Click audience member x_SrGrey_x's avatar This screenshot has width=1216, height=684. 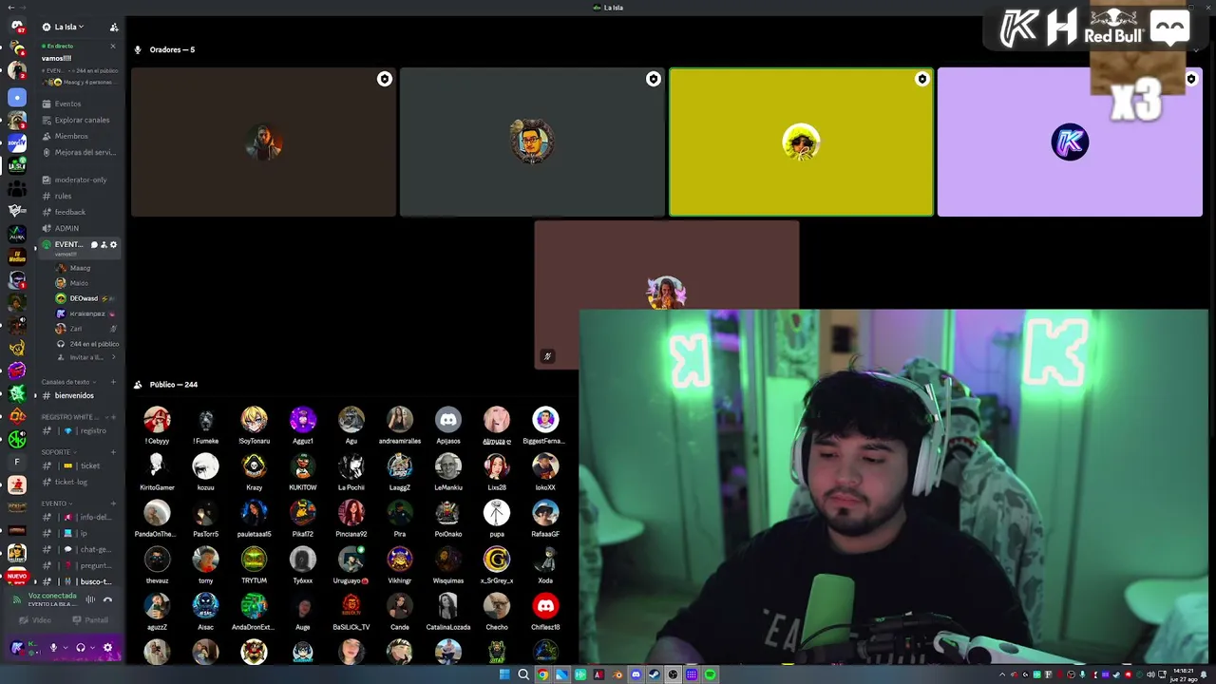(x=497, y=559)
